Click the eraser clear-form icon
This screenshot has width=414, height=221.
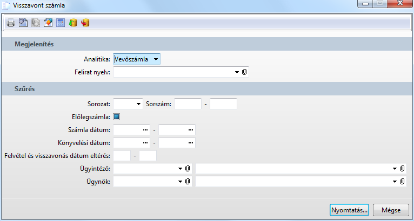pos(48,23)
